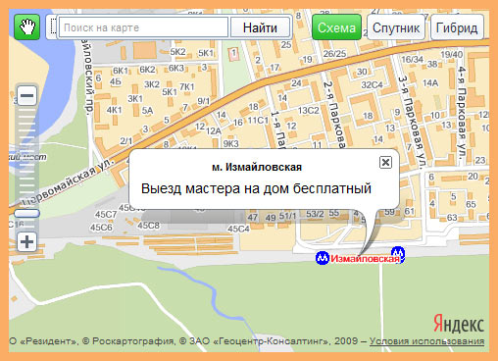Click building number 32С4
The width and height of the screenshot is (498, 361).
372,85
